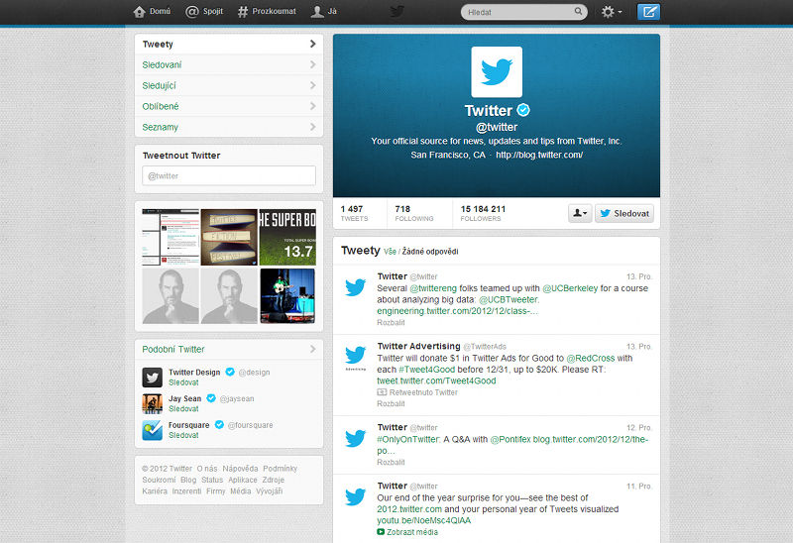Click the @twitter tweet input field
The width and height of the screenshot is (793, 543).
coord(229,176)
